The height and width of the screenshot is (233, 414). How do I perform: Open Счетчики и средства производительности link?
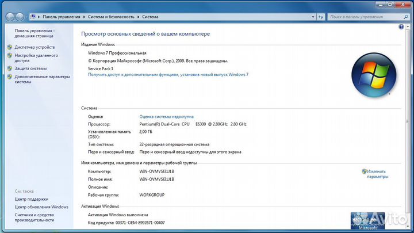pyautogui.click(x=34, y=217)
